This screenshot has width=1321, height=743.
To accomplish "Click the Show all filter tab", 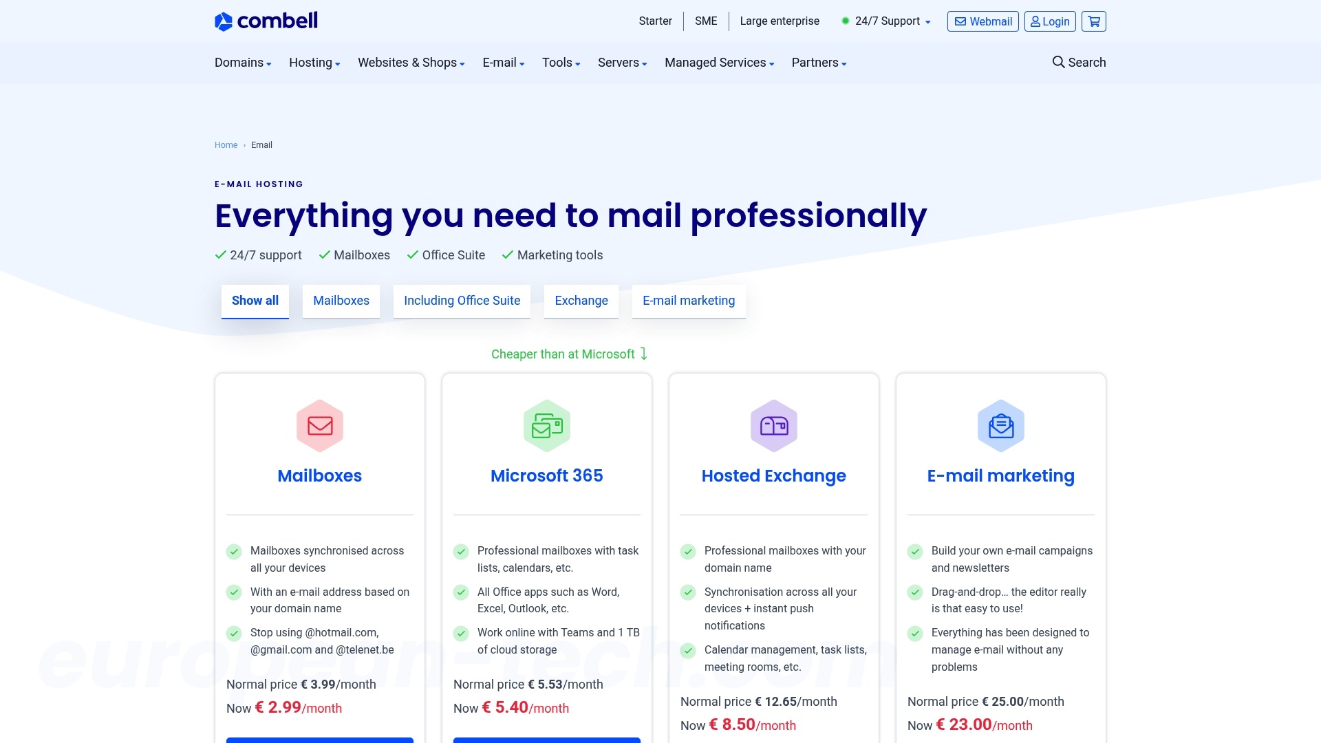I will pyautogui.click(x=255, y=301).
